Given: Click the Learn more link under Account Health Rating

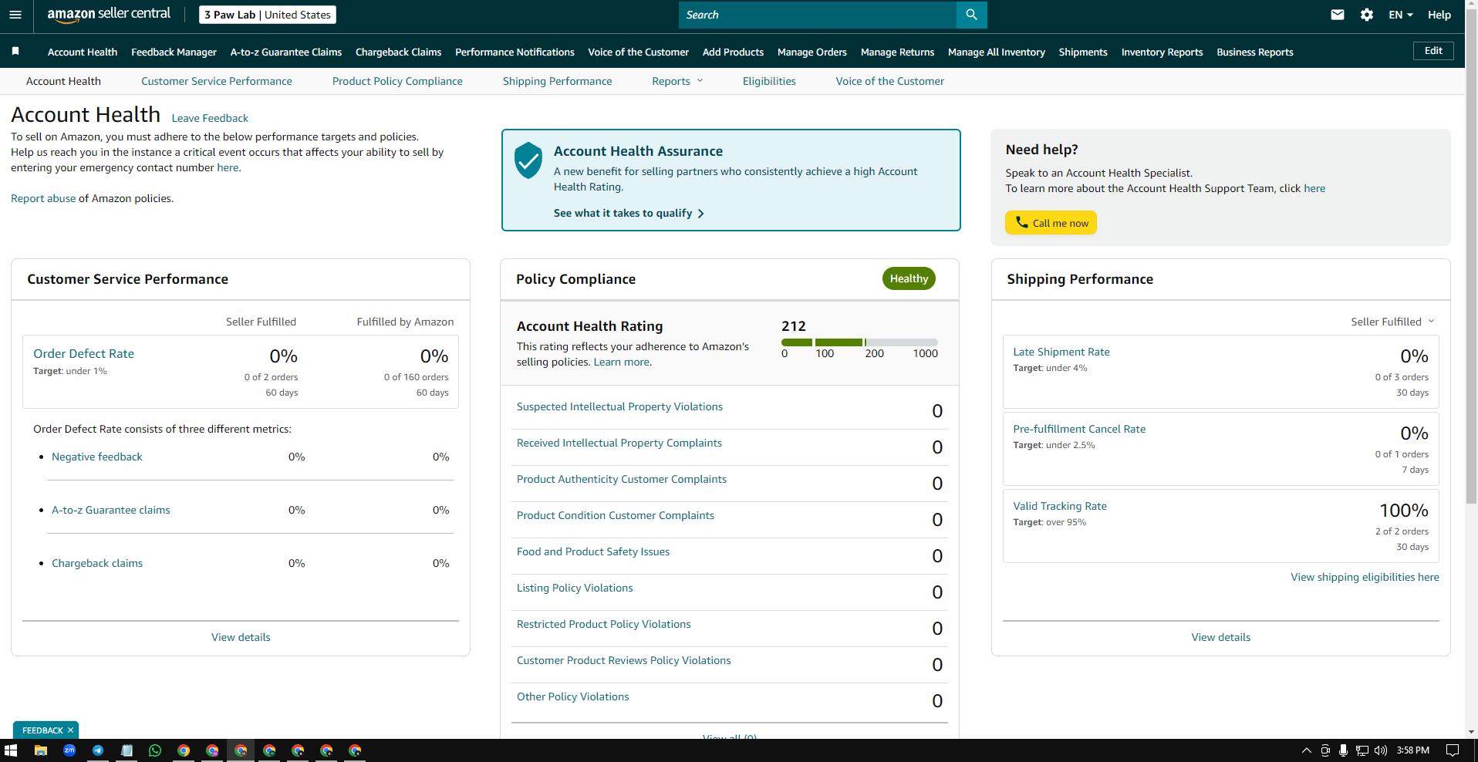Looking at the screenshot, I should pyautogui.click(x=622, y=362).
